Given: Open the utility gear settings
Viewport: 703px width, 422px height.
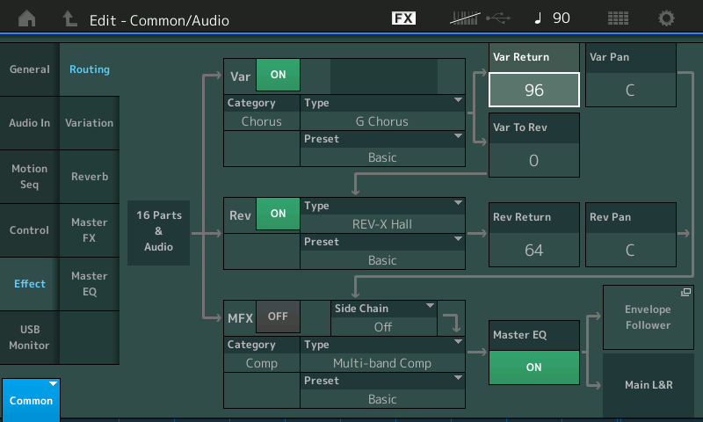Looking at the screenshot, I should [x=667, y=18].
